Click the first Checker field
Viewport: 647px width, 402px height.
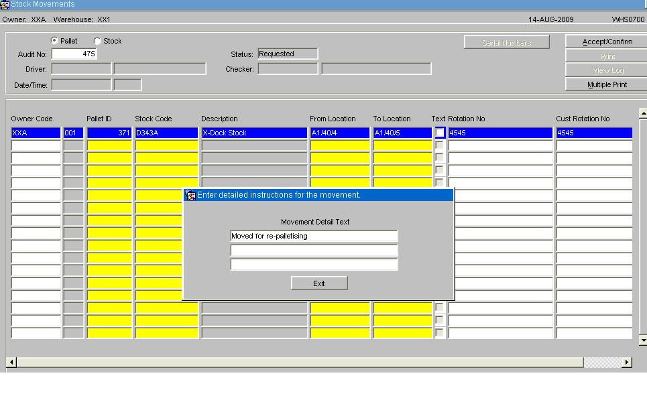click(x=288, y=68)
